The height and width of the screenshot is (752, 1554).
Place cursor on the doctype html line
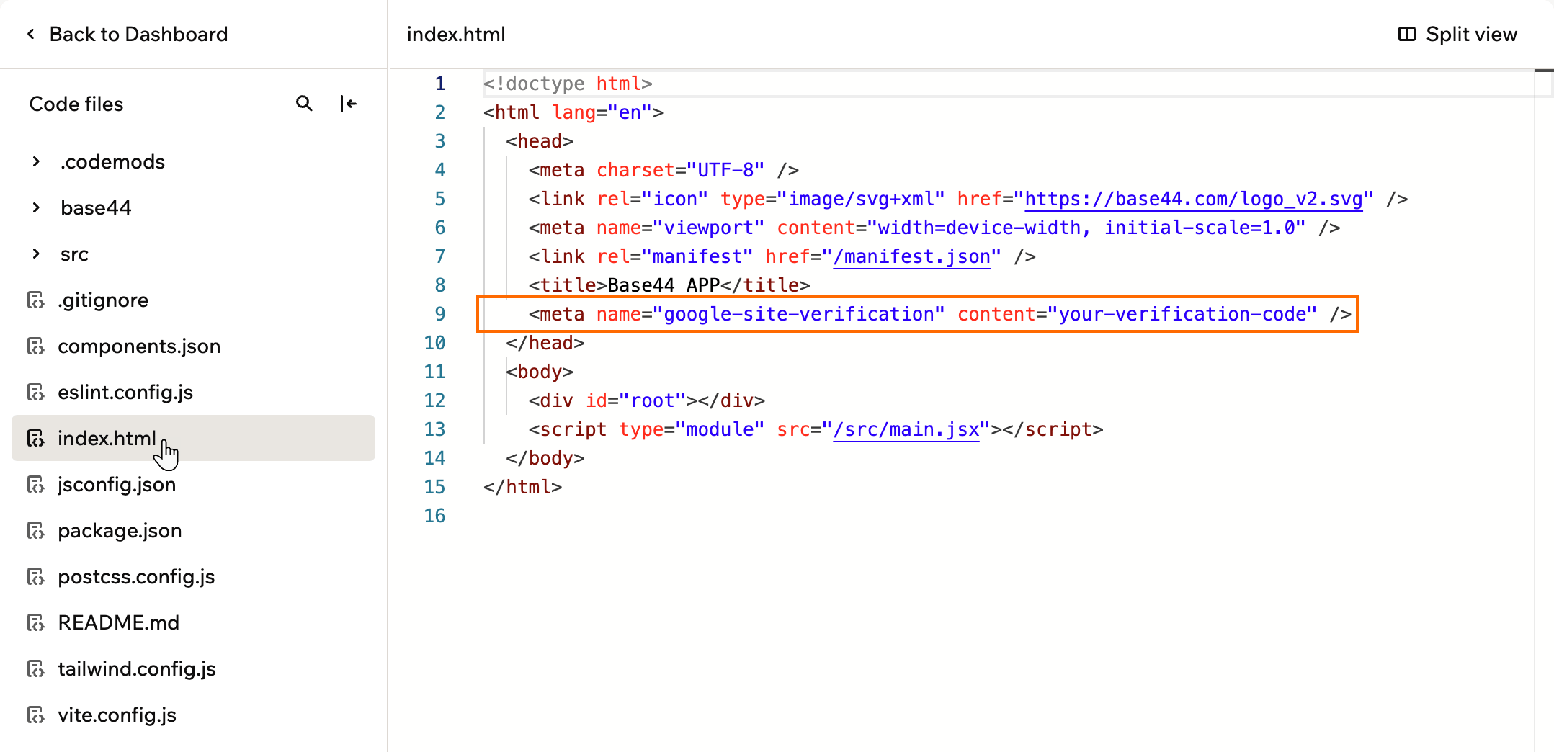click(568, 84)
